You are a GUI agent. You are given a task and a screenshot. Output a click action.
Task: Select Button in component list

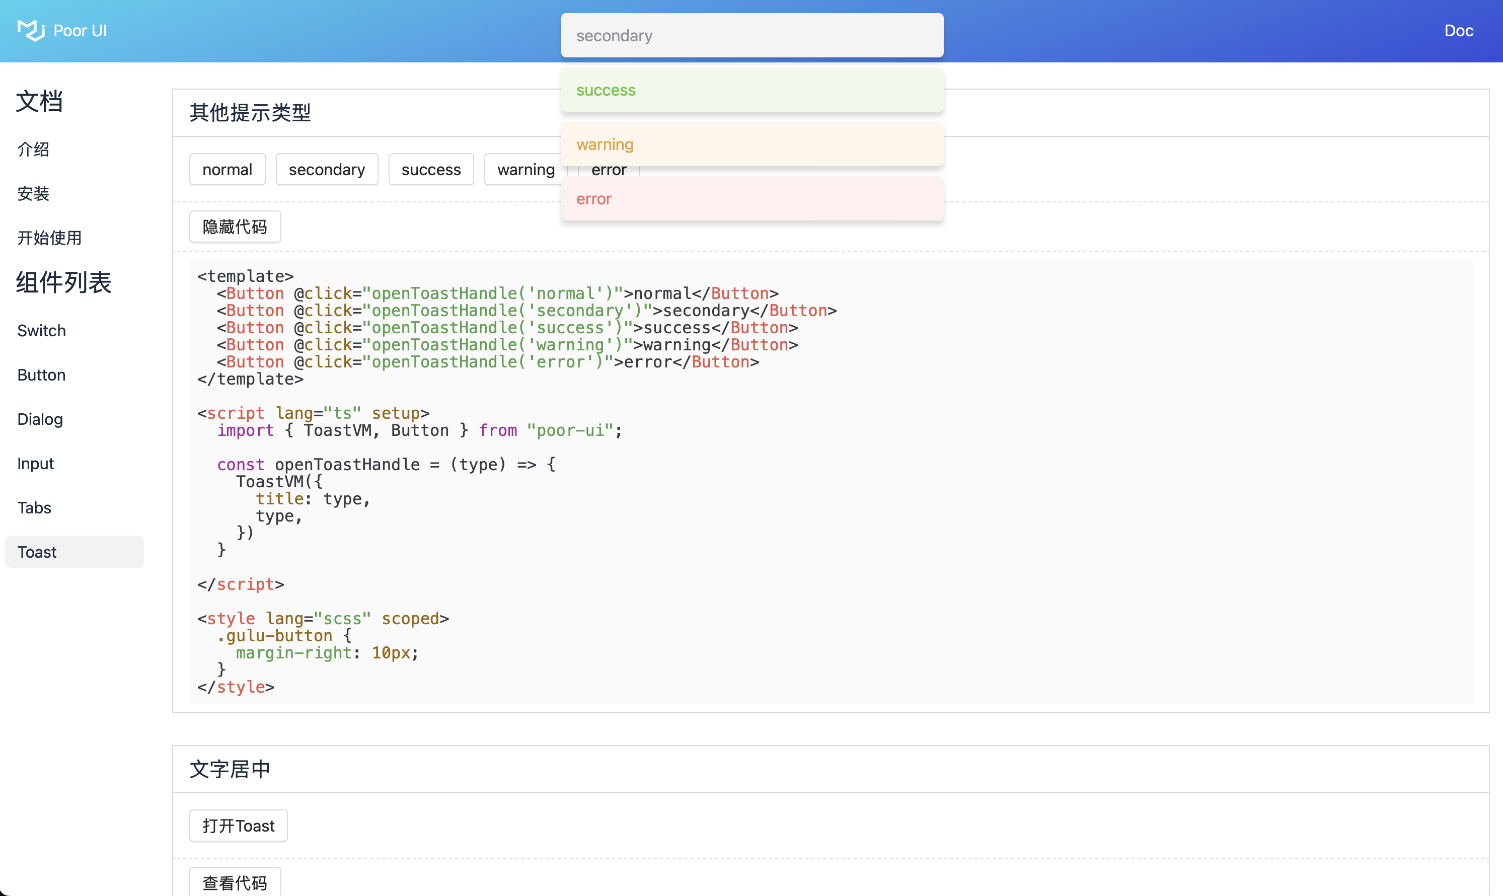coord(42,375)
